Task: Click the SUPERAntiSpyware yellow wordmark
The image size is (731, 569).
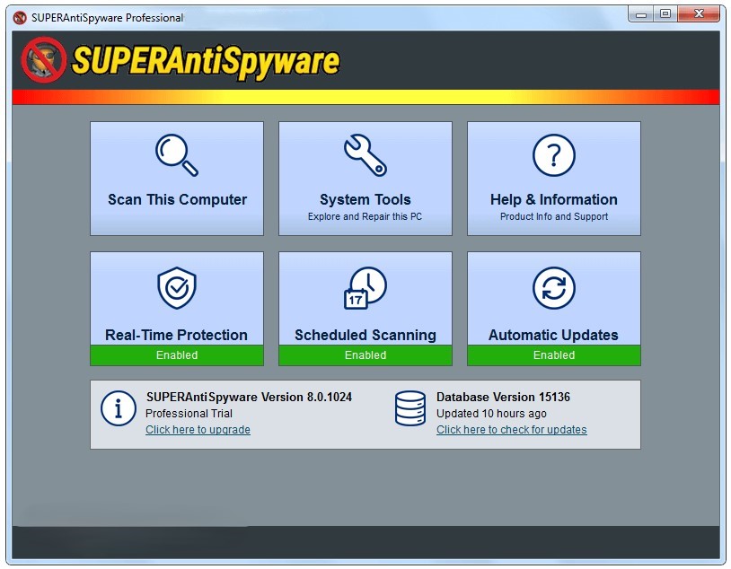Action: (x=206, y=61)
